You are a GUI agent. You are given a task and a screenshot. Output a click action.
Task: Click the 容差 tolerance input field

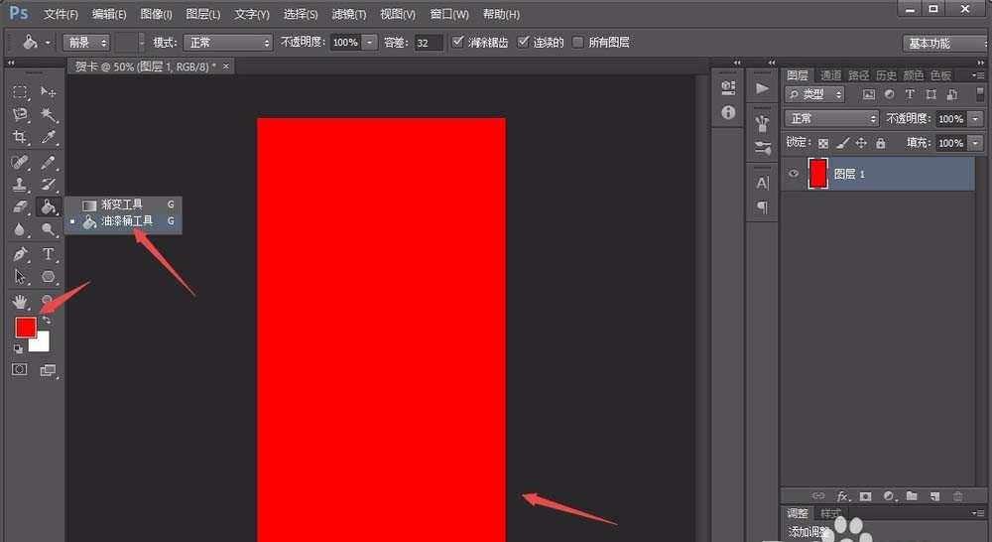(428, 43)
